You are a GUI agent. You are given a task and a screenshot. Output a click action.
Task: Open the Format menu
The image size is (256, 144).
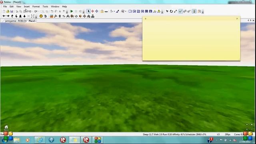[x=36, y=6]
